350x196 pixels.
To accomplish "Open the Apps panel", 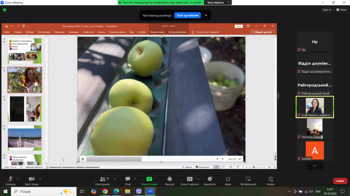I will (x=228, y=179).
